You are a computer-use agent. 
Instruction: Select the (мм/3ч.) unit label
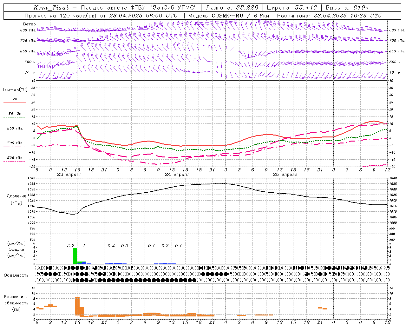point(16,243)
